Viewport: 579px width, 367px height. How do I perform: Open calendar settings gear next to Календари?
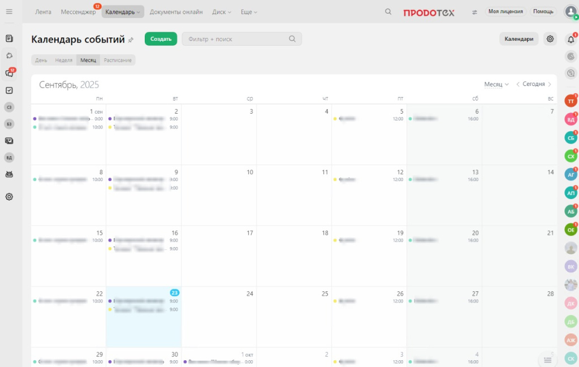pos(550,39)
